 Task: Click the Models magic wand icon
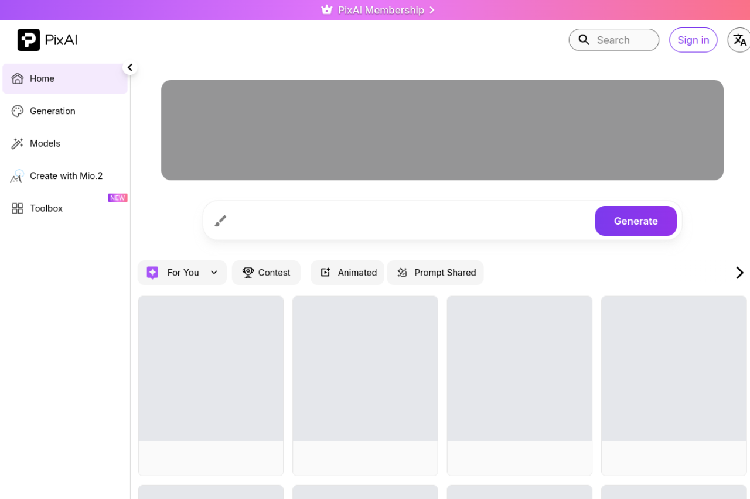click(x=18, y=143)
